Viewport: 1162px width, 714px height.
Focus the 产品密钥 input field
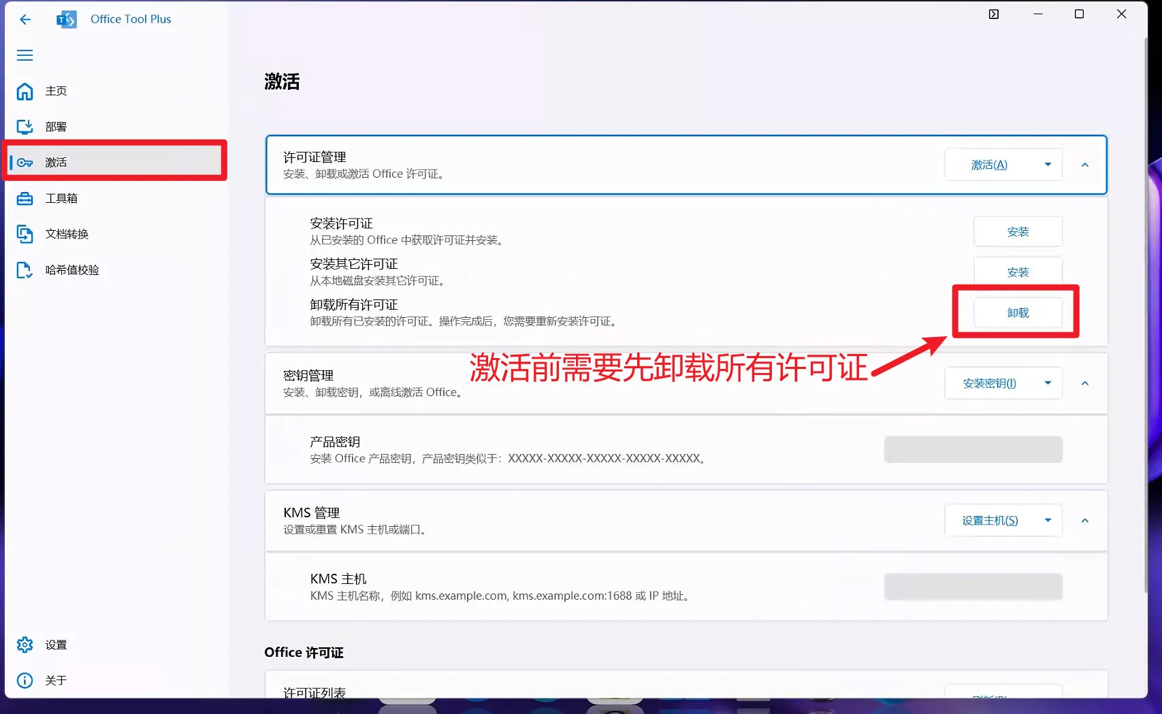pyautogui.click(x=973, y=450)
